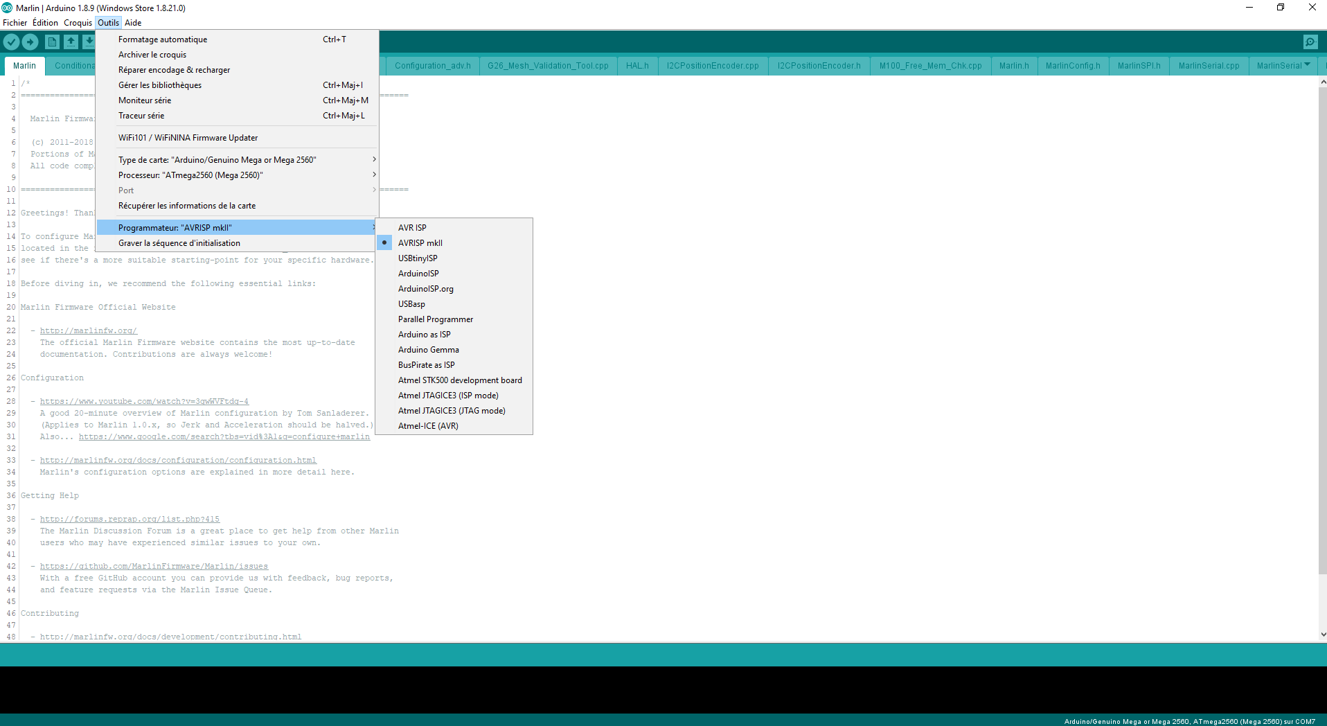Screen dimensions: 1327x726
Task: Click the youtube.com watch link
Action: (144, 402)
